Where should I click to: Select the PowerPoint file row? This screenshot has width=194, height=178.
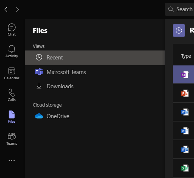coord(183,93)
